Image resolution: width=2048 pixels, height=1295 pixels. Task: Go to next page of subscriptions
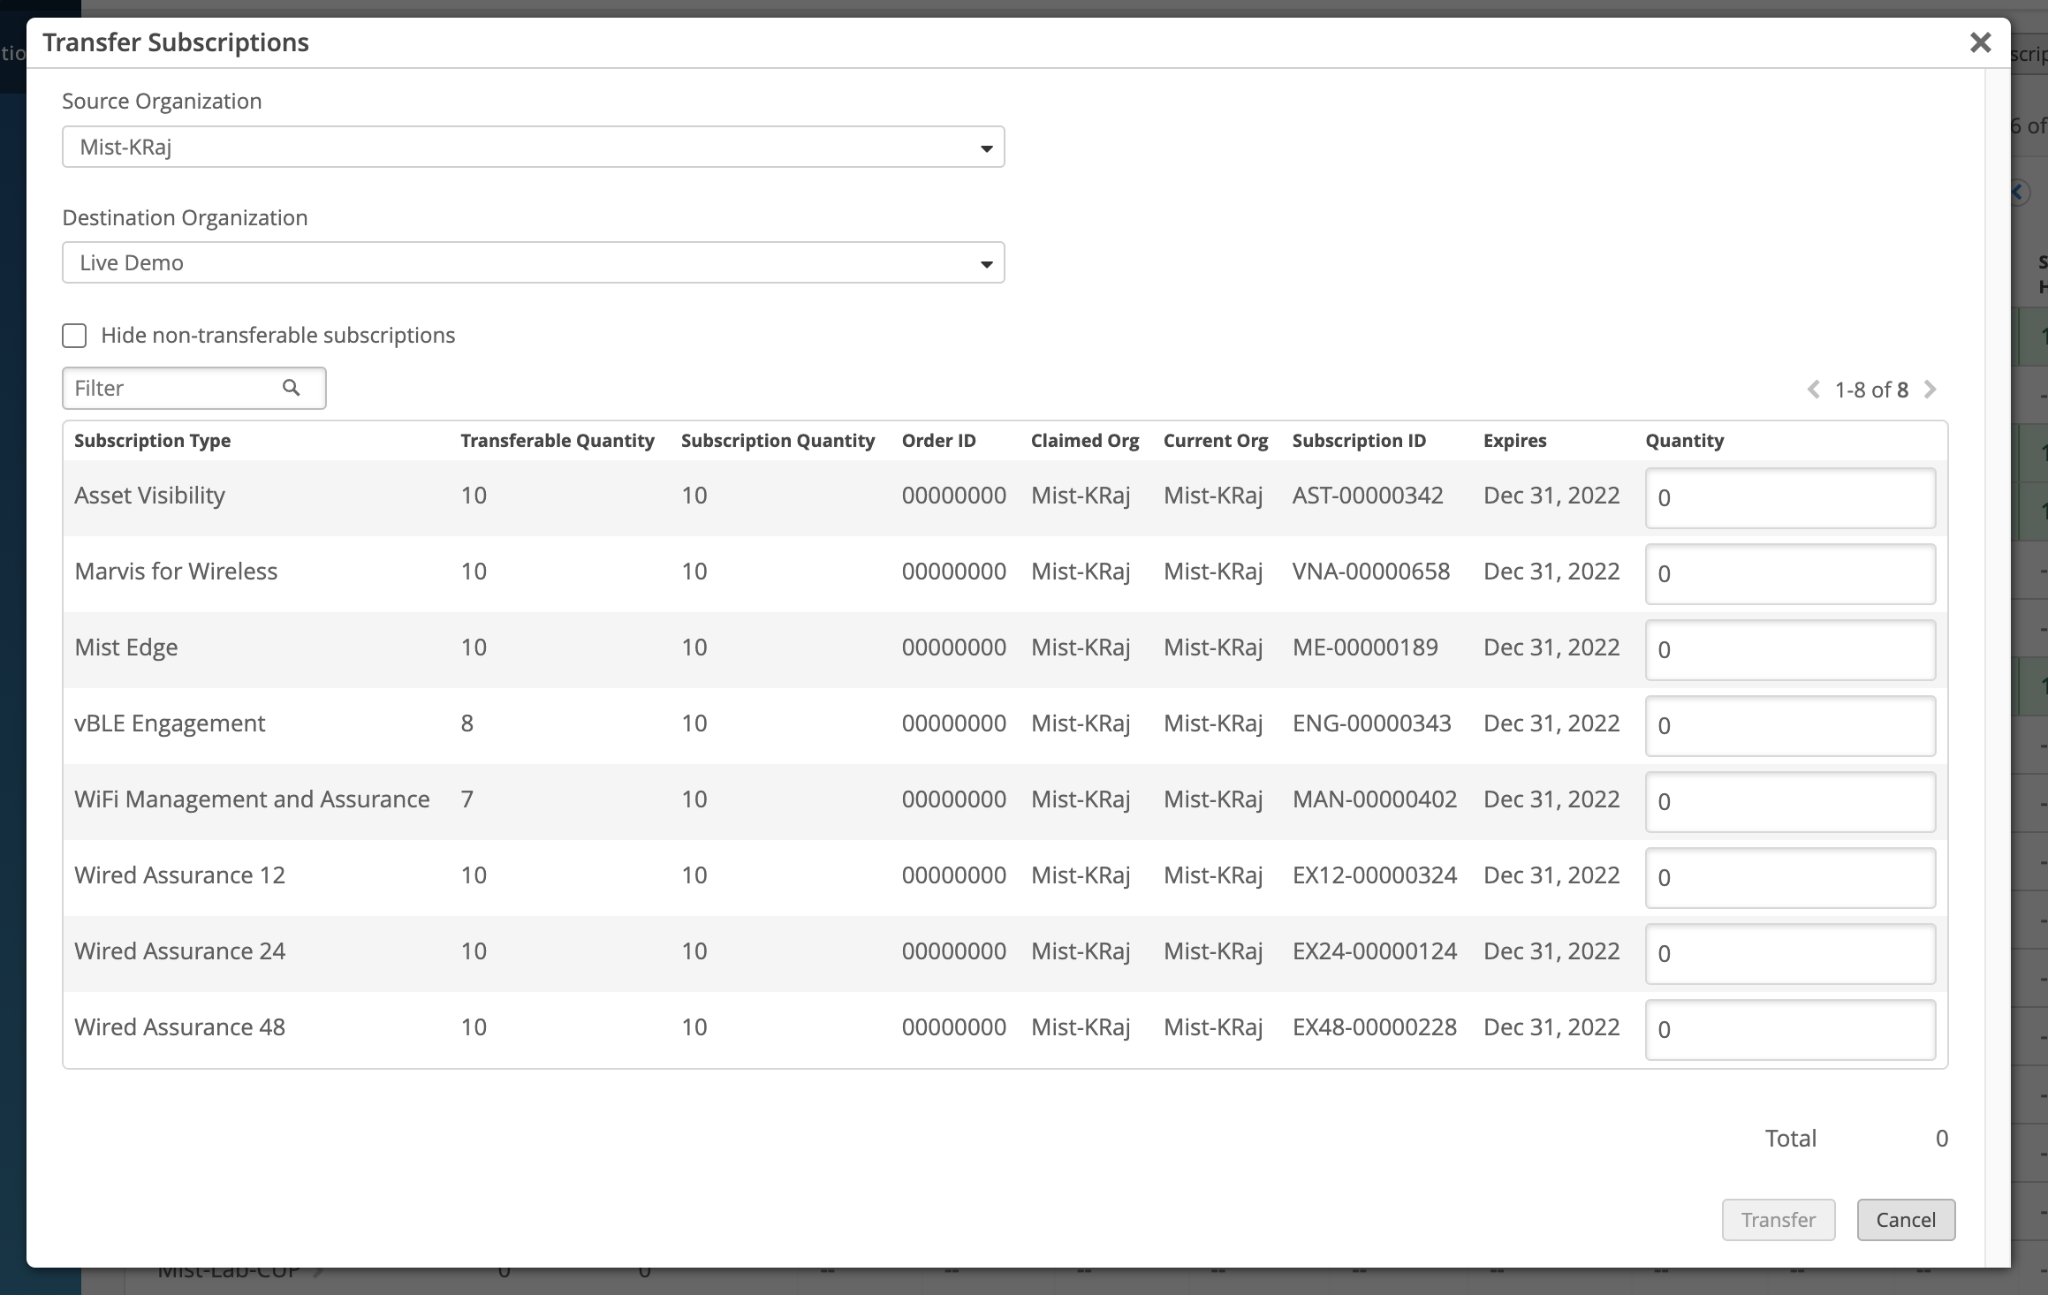point(1930,390)
